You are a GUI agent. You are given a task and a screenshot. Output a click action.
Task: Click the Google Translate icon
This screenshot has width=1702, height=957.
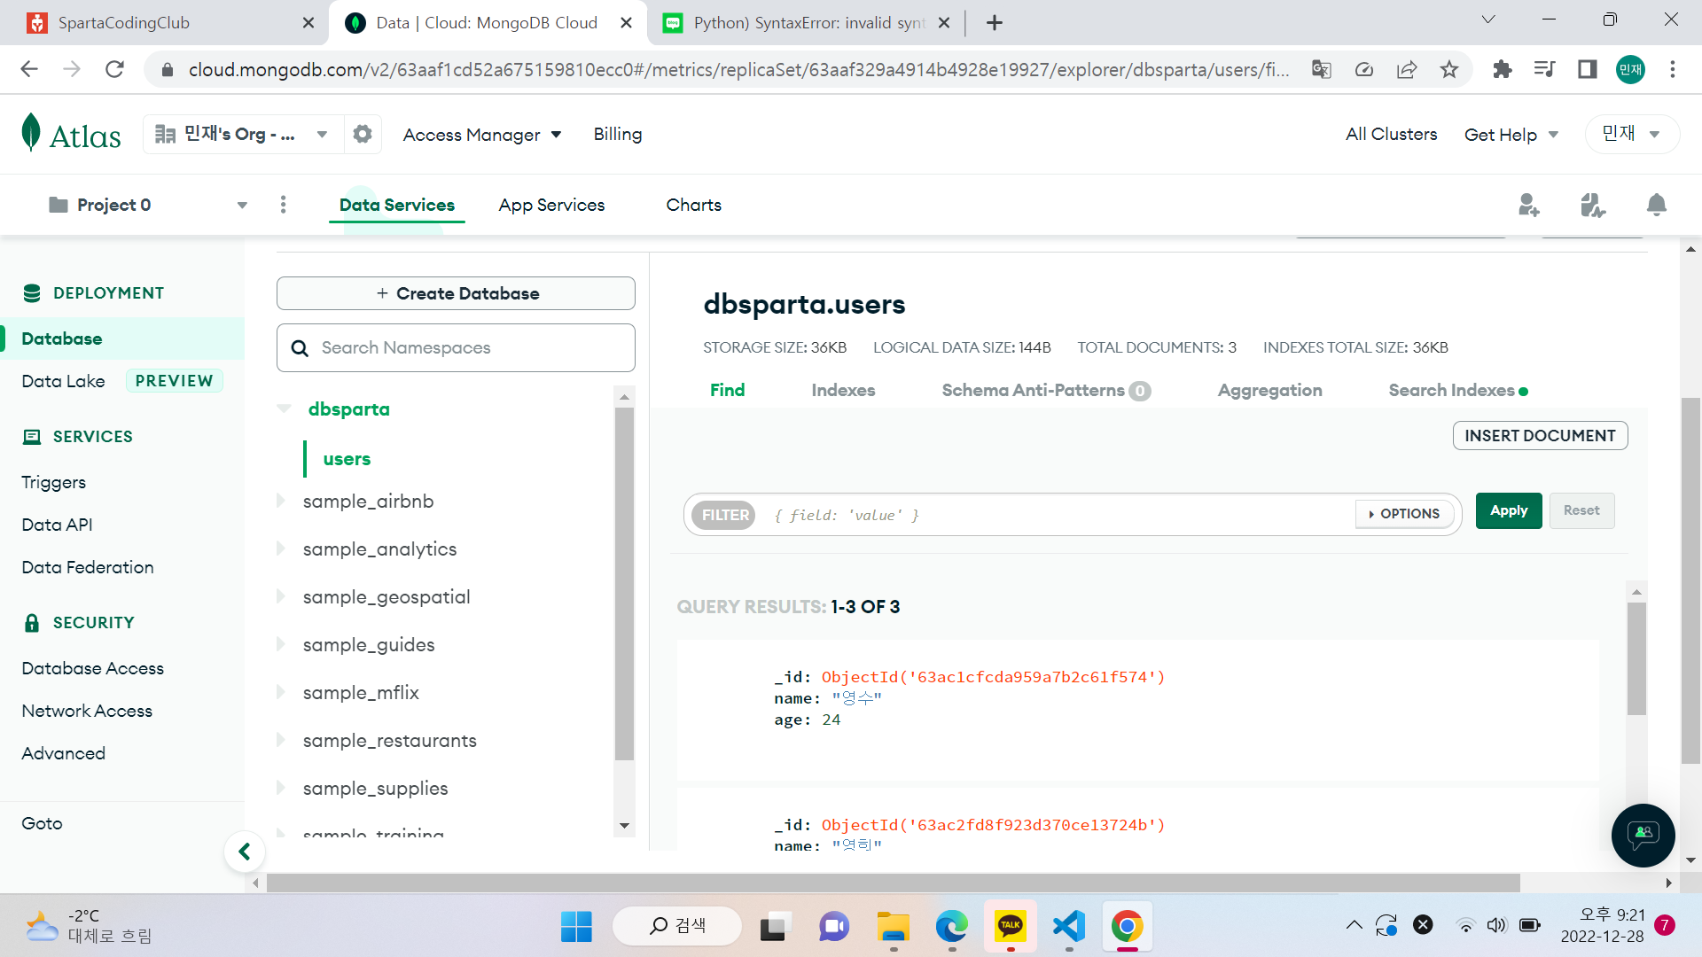tap(1322, 69)
